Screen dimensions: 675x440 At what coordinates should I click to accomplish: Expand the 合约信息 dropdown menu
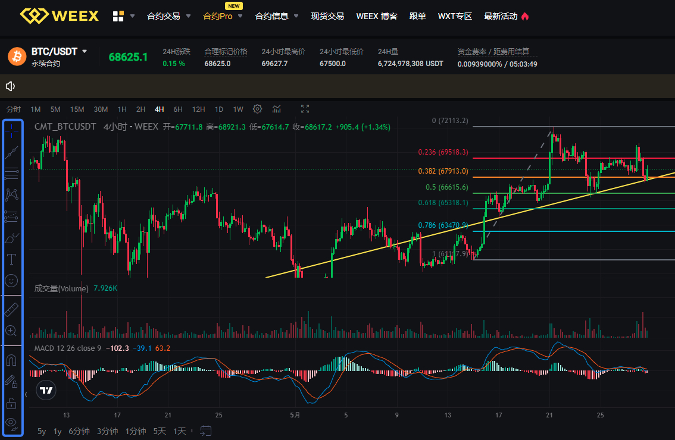[x=296, y=16]
